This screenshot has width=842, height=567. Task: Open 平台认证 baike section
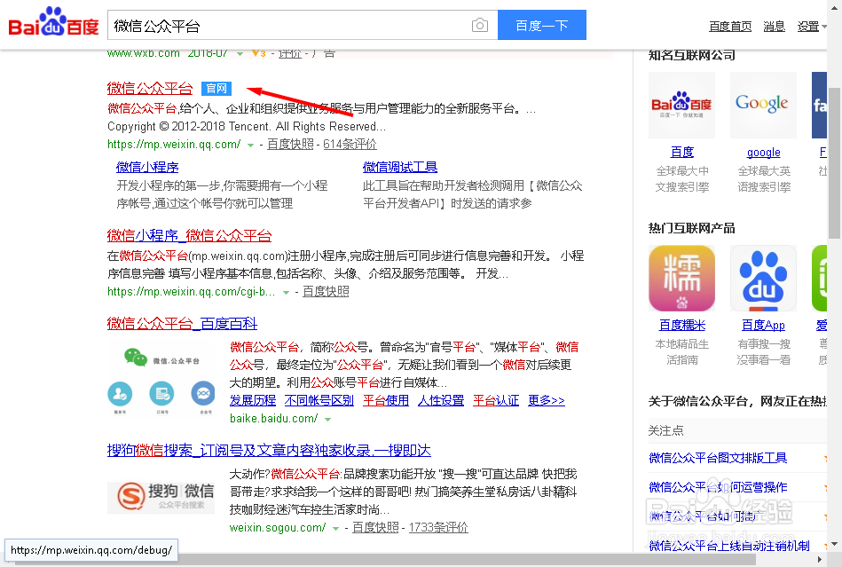coord(496,400)
